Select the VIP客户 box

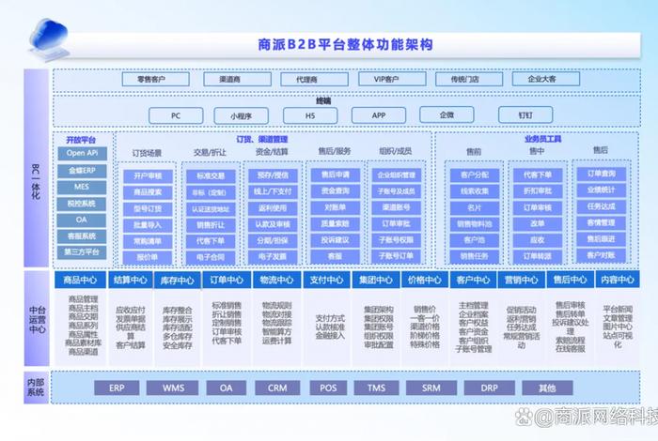[392, 79]
